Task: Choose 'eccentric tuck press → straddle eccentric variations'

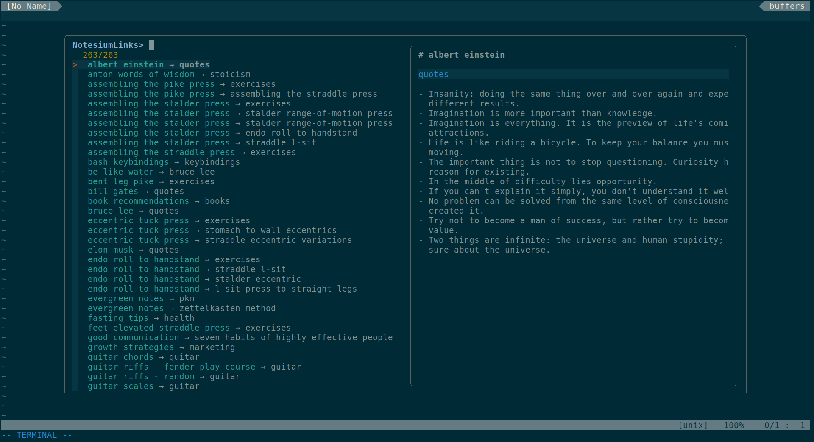Action: coord(220,240)
